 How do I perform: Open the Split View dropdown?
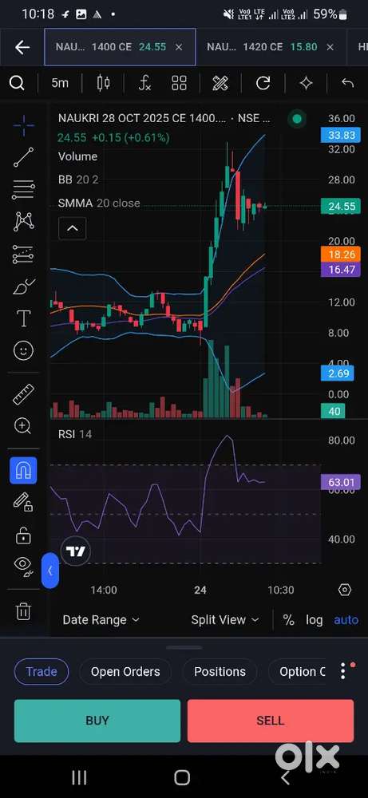tap(224, 620)
